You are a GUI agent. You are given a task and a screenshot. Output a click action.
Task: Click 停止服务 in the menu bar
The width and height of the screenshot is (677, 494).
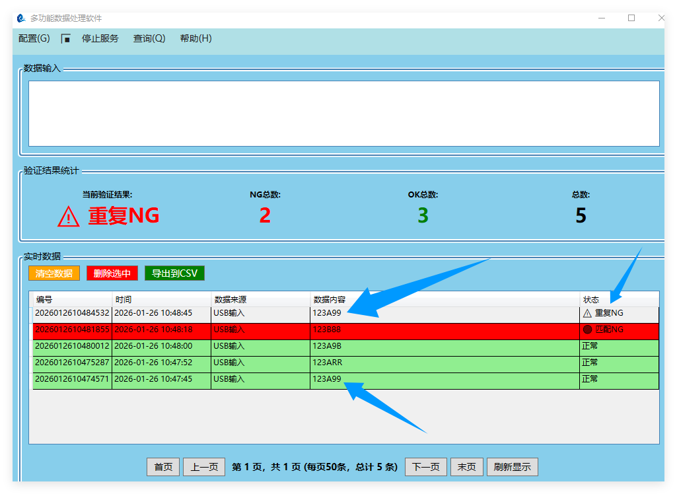100,38
